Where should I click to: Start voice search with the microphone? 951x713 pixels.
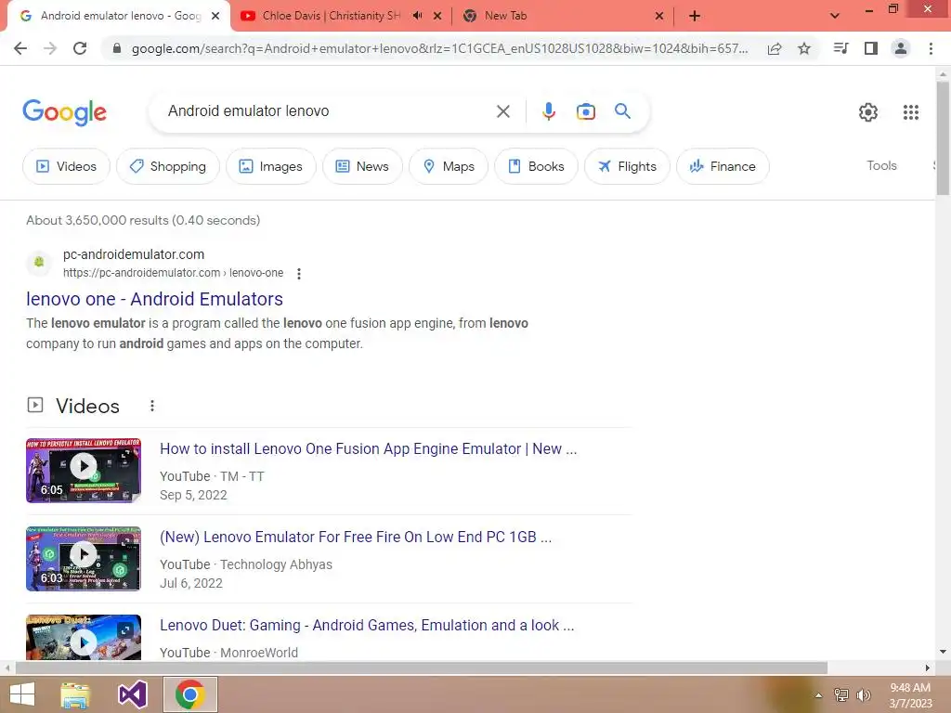(x=548, y=111)
